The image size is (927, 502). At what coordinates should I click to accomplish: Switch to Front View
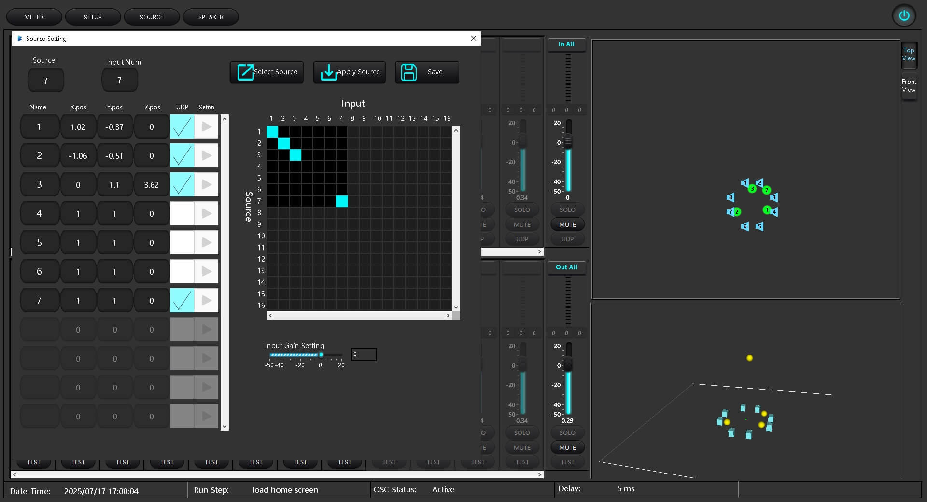[909, 86]
